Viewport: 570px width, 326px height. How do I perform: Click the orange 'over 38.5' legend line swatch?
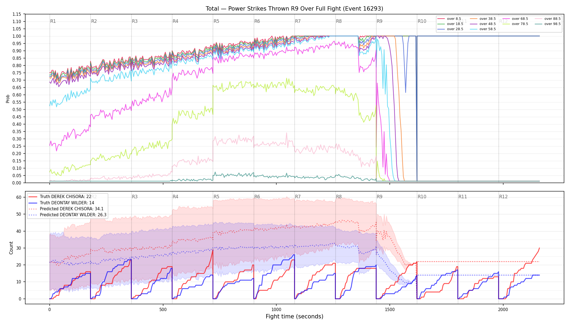pyautogui.click(x=474, y=19)
